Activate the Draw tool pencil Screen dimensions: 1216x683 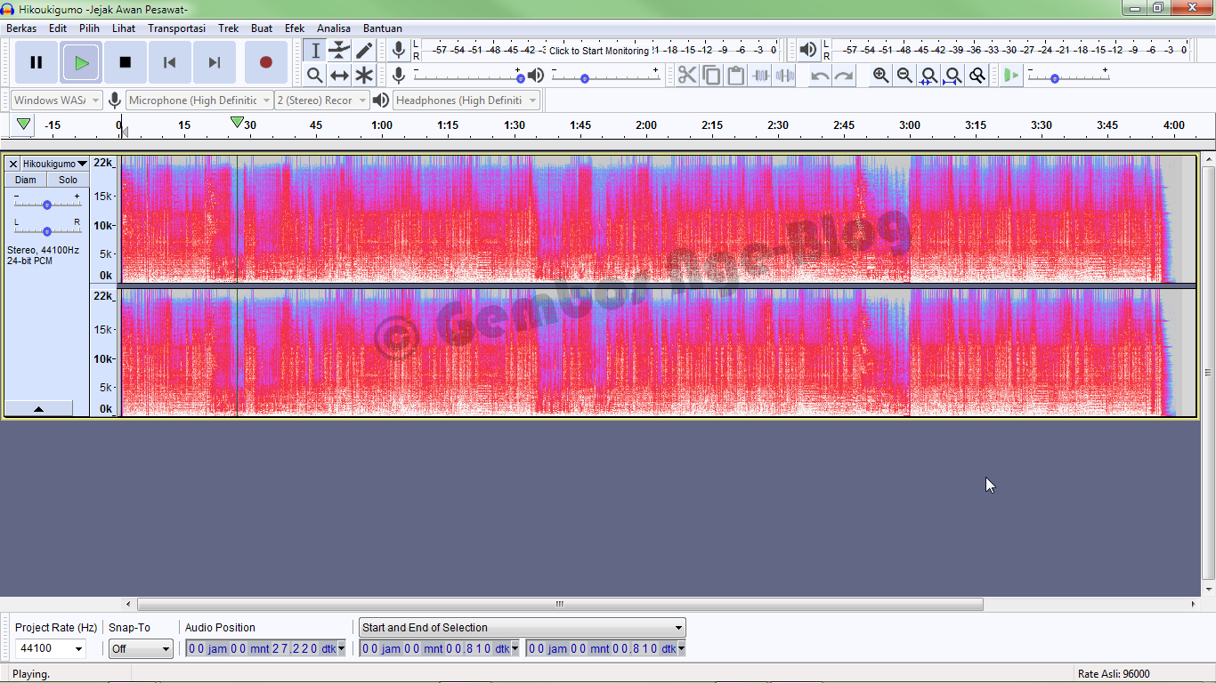click(x=364, y=50)
